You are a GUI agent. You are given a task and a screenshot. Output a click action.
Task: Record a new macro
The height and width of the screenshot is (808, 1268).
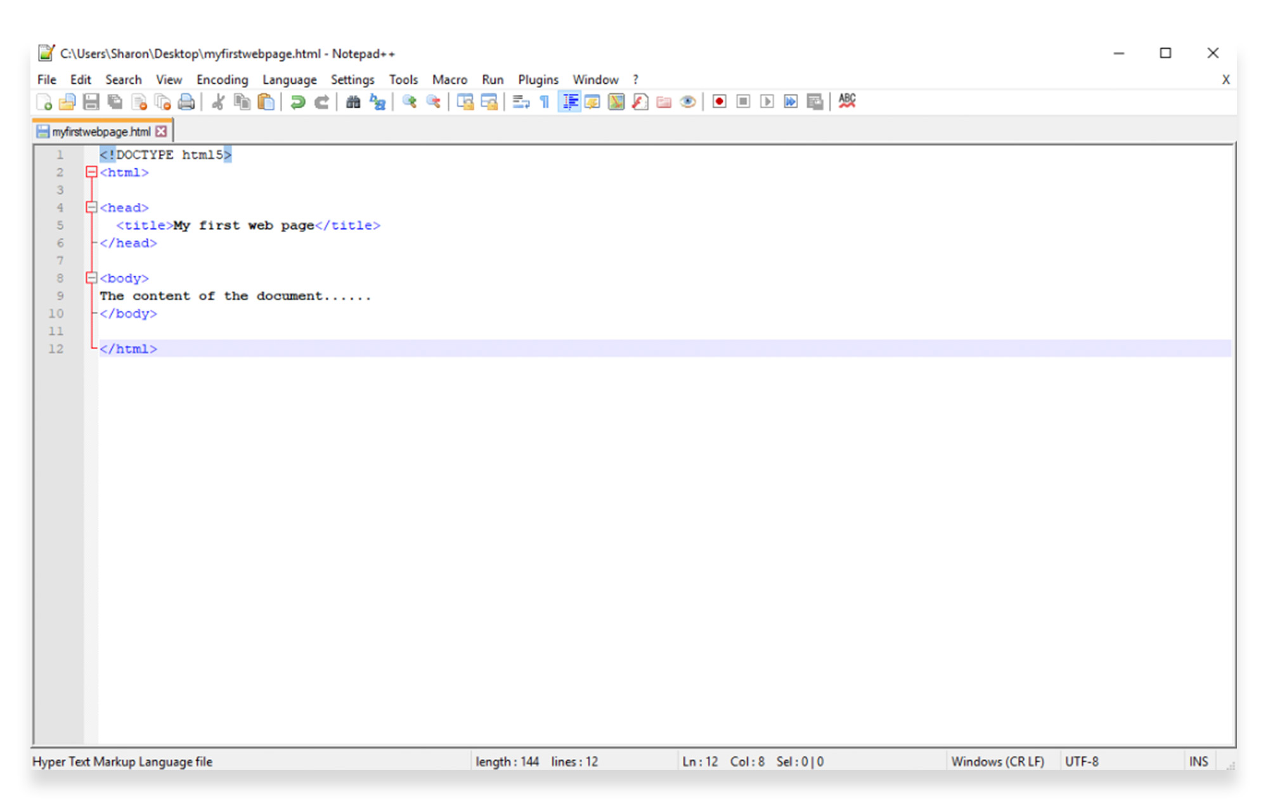click(718, 101)
